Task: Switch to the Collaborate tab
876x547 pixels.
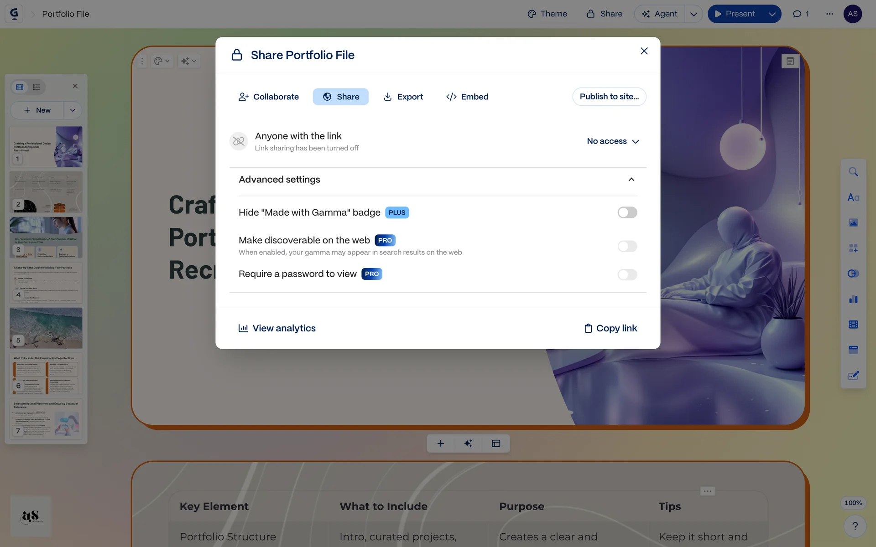Action: pyautogui.click(x=269, y=97)
